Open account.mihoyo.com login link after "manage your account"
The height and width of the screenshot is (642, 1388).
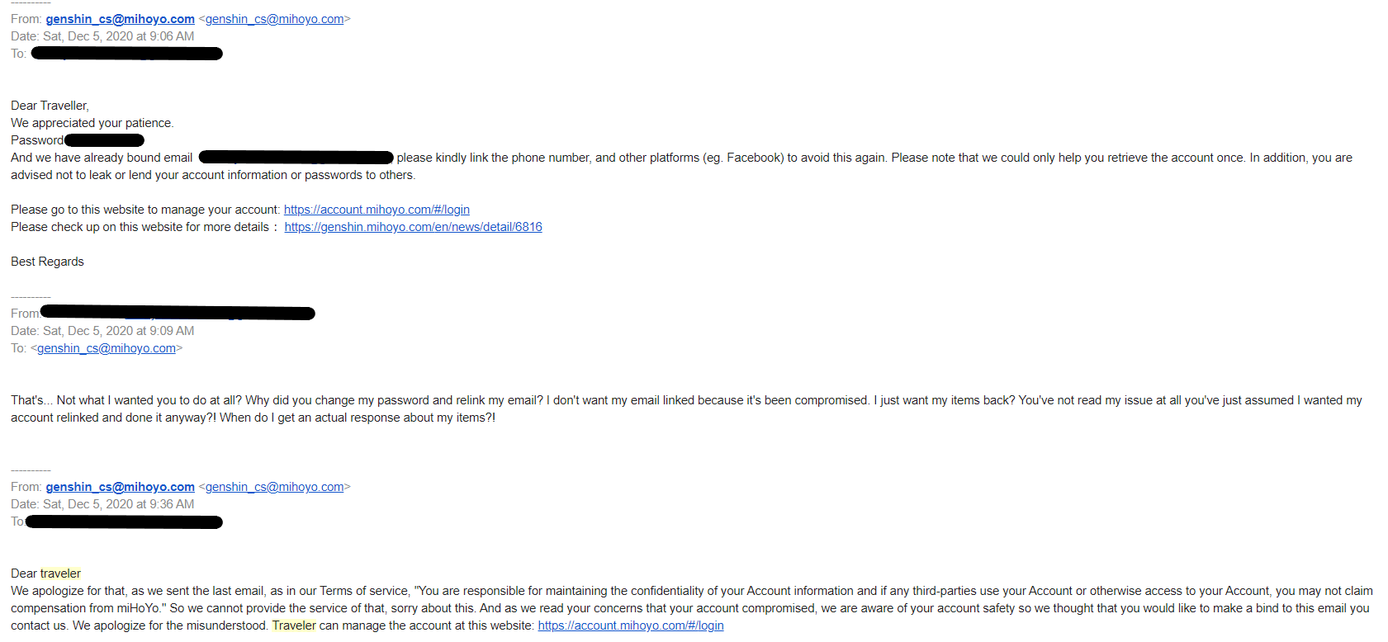pos(377,210)
